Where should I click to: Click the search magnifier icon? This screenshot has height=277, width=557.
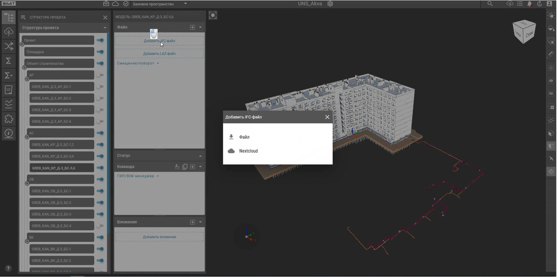click(x=490, y=4)
